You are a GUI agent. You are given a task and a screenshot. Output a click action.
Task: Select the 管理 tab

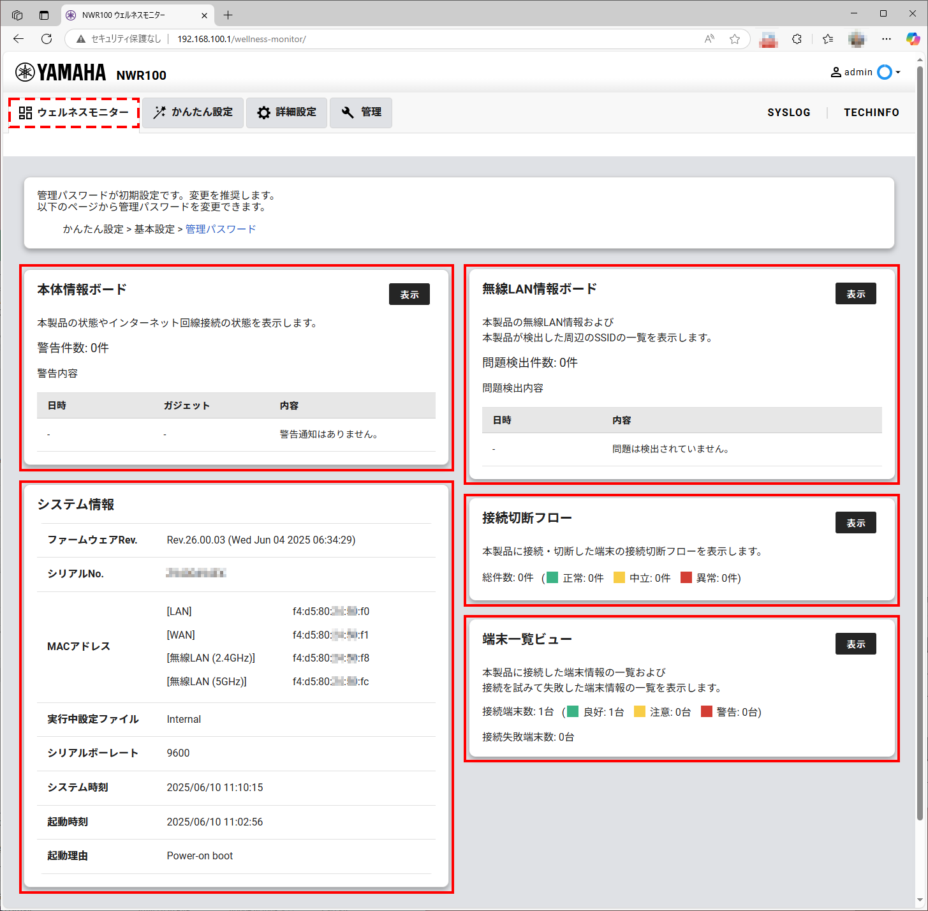pos(361,112)
